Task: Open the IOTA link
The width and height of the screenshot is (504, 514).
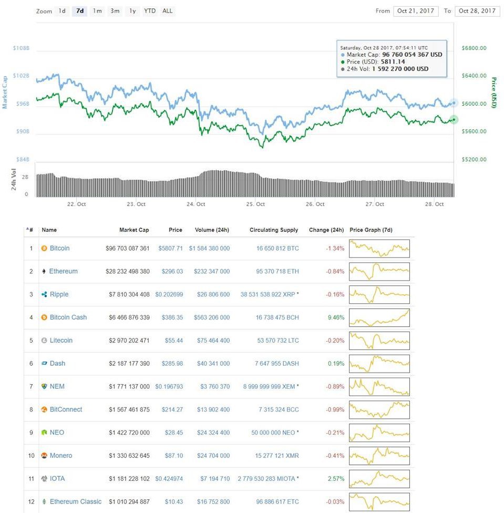Action: (x=57, y=479)
